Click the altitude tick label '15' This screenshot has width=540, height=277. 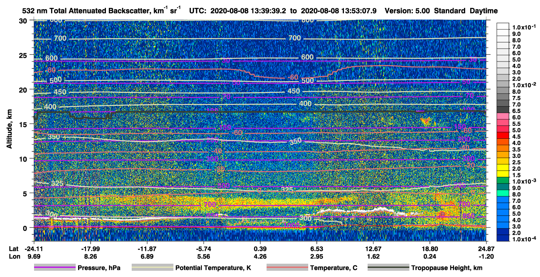(24, 124)
